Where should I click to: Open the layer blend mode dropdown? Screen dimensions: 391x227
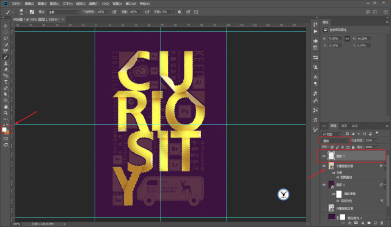pyautogui.click(x=335, y=141)
